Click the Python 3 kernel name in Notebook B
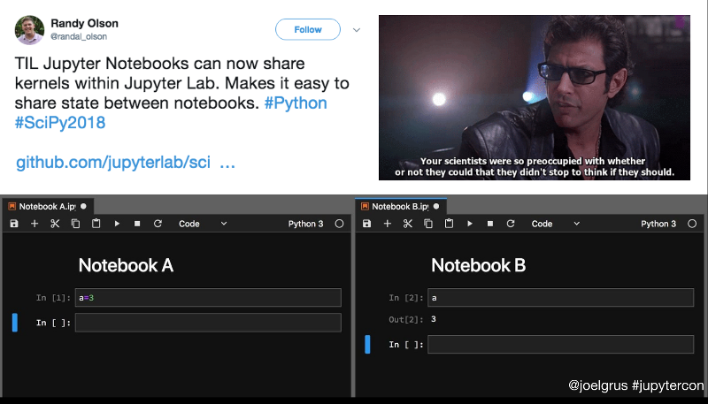Screen dimensions: 708x404 (x=658, y=224)
